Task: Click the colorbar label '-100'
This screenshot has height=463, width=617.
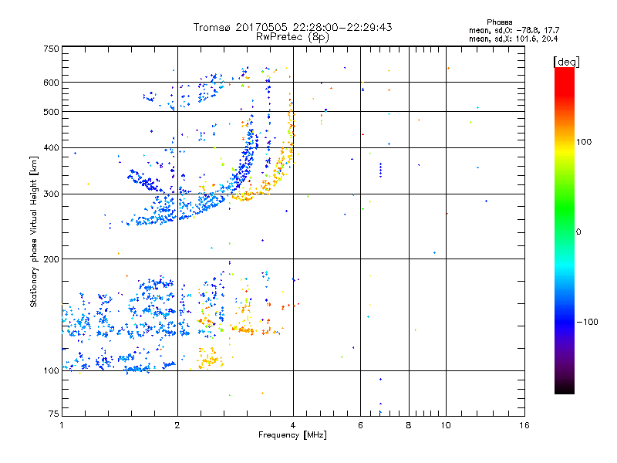Action: click(587, 322)
